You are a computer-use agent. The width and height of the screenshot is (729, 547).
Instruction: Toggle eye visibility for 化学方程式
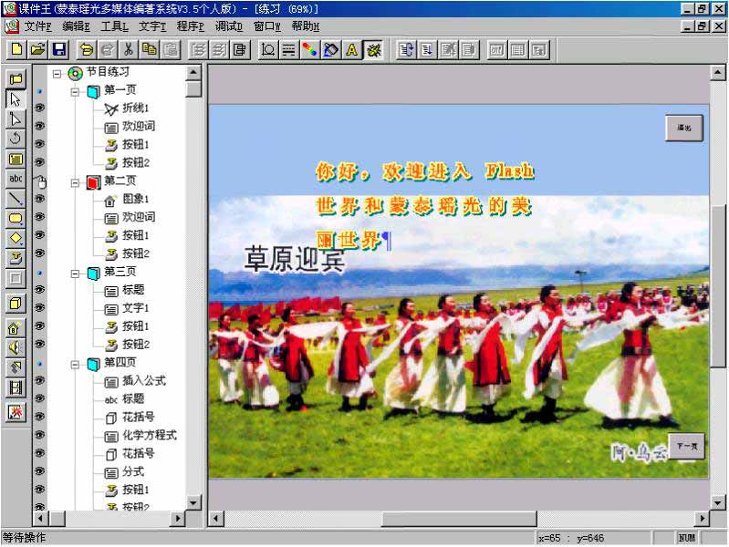(x=40, y=435)
